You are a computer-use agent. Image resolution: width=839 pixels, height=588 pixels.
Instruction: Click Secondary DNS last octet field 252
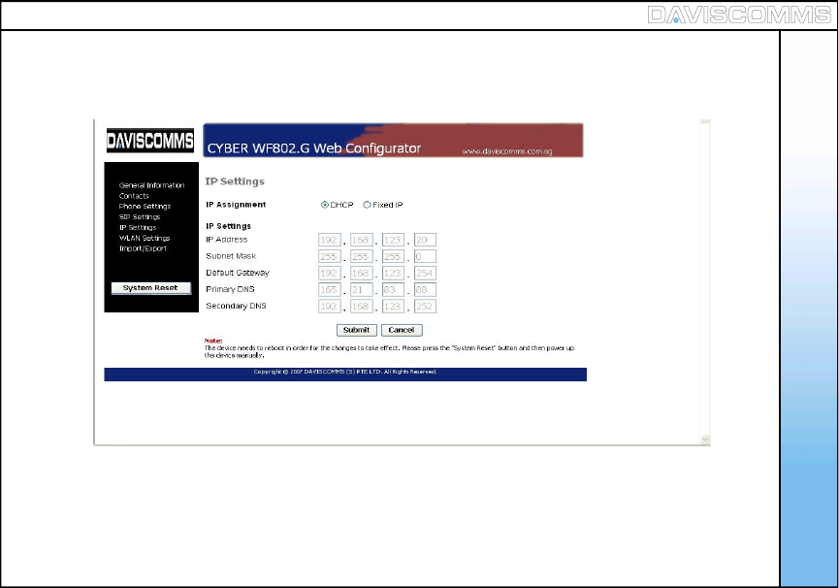tap(425, 306)
